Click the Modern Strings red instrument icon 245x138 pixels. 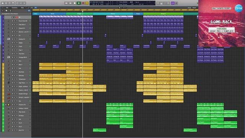click(x=8, y=94)
